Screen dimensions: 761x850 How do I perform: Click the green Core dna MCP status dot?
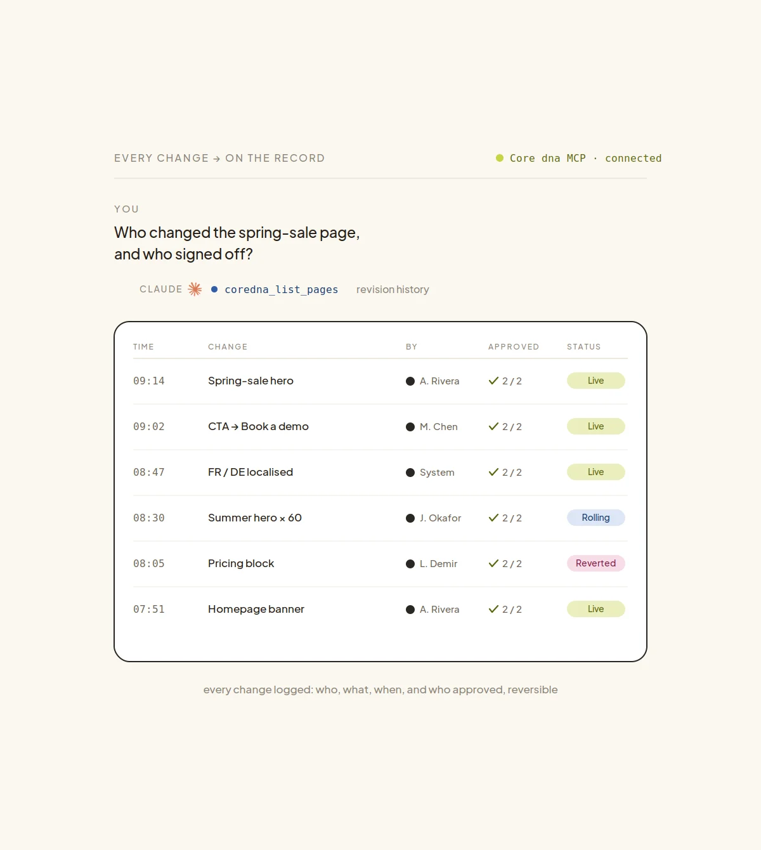click(500, 158)
